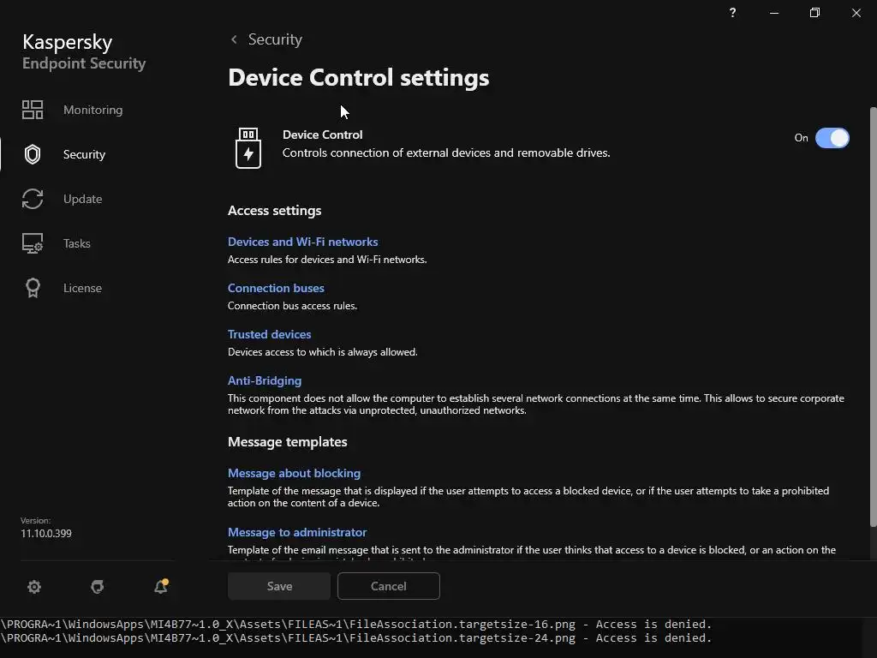Viewport: 877px width, 658px height.
Task: Click the Monitoring dashboard icon
Action: pyautogui.click(x=33, y=110)
